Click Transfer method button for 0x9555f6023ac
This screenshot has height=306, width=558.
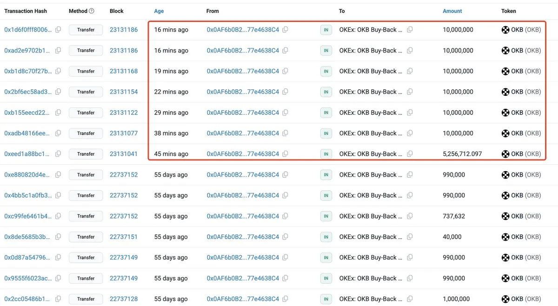pyautogui.click(x=86, y=278)
